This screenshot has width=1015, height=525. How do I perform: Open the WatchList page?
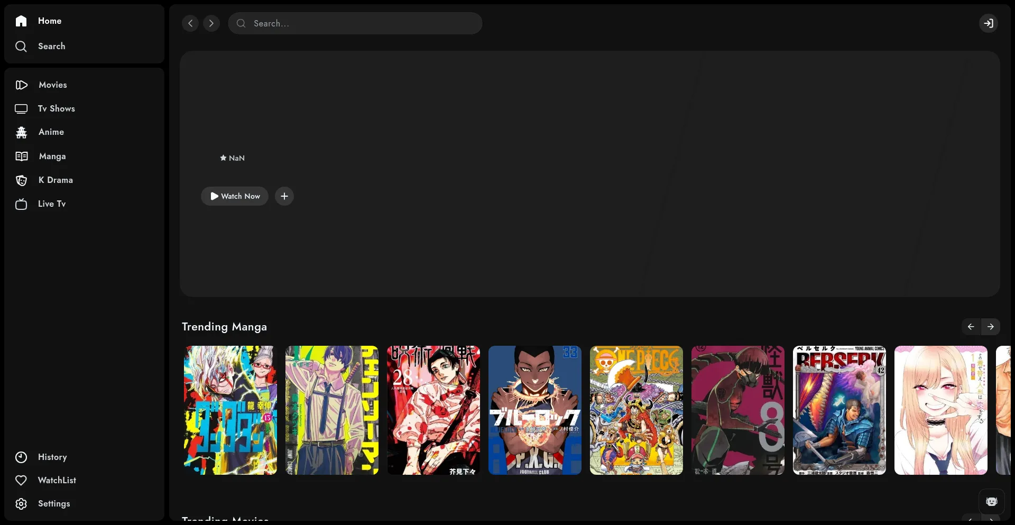(57, 481)
